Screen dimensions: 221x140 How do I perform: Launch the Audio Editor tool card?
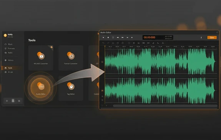pyautogui.click(x=41, y=88)
